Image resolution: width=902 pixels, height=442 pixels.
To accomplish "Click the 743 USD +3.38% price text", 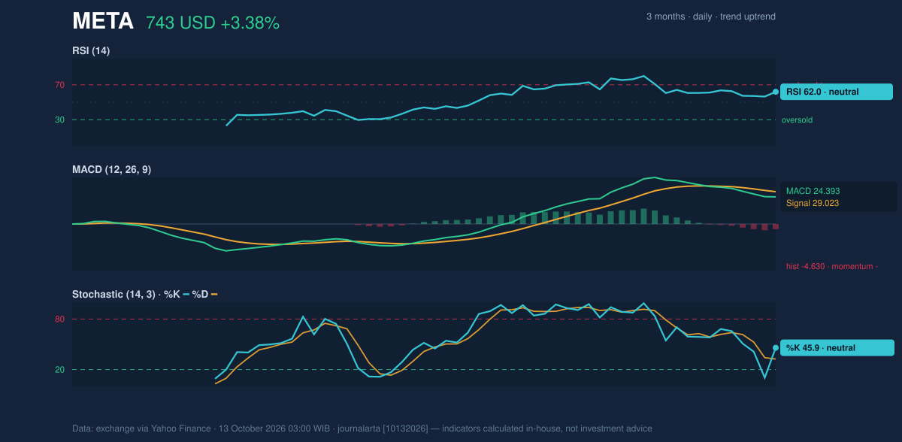I will [213, 23].
